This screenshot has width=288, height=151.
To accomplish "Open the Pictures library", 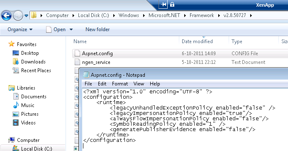I will click(30, 114).
